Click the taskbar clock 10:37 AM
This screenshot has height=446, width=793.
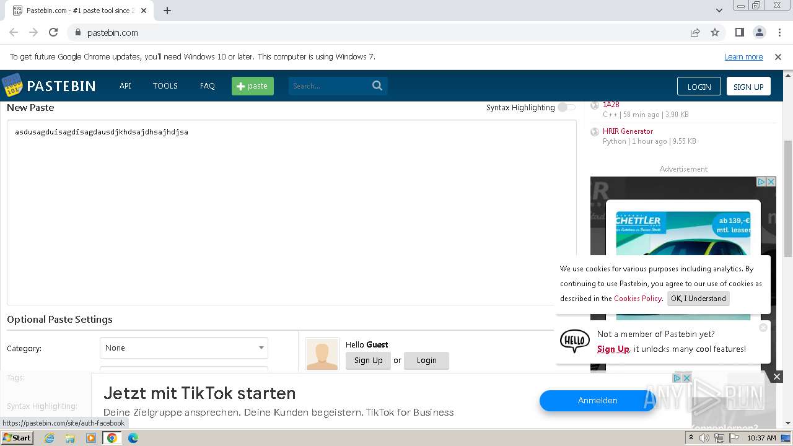click(761, 438)
